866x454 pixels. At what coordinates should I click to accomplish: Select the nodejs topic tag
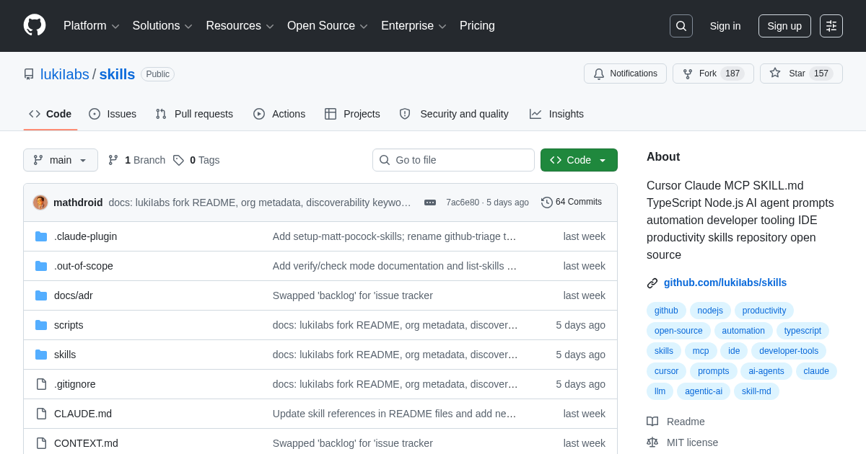710,311
